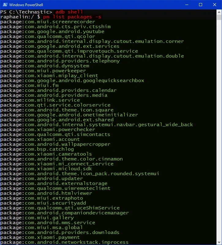222x245 pixels.
Task: Click the com.qualcomm.qti.qcolor line
Action: click(48, 36)
